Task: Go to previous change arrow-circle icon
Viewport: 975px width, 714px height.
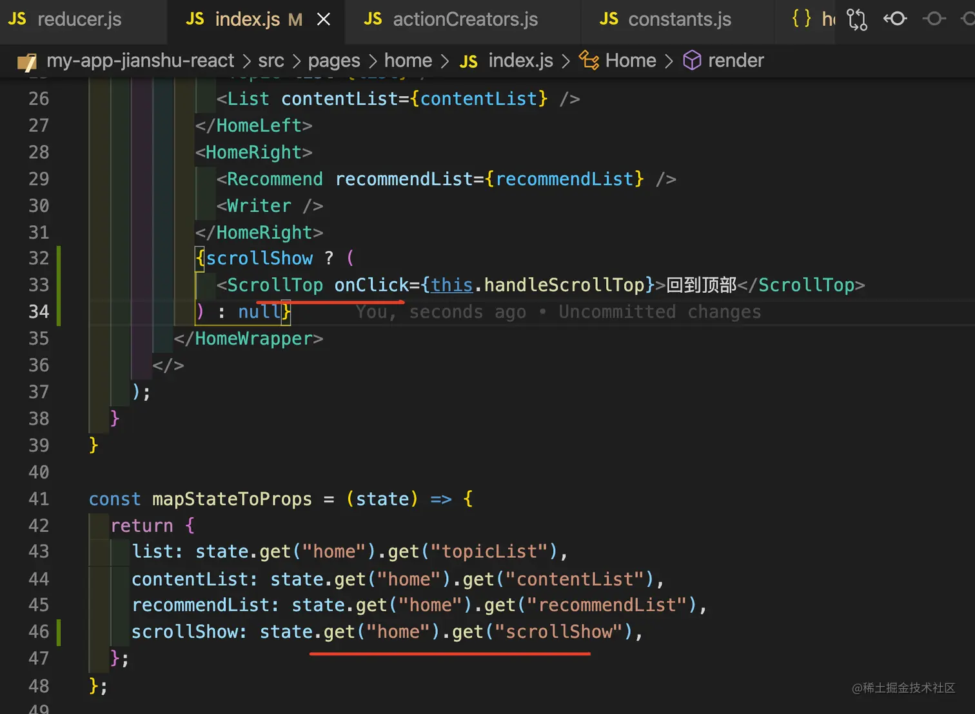Action: pos(895,19)
